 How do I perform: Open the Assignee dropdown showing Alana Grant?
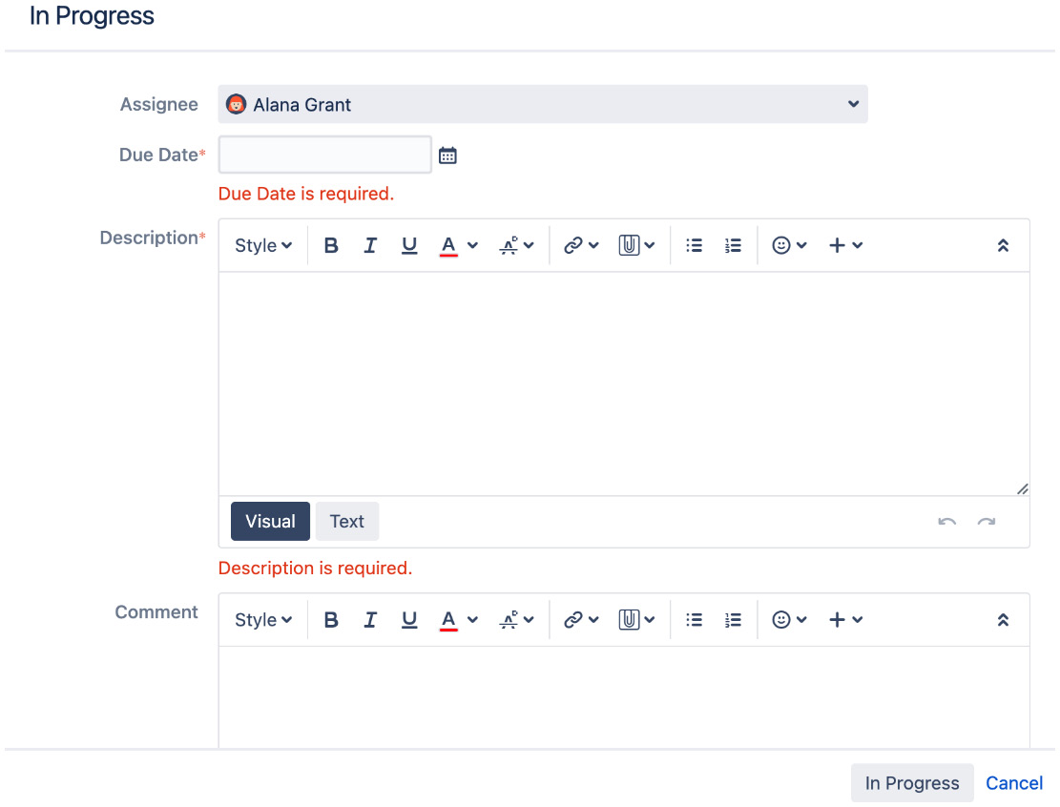coord(542,104)
